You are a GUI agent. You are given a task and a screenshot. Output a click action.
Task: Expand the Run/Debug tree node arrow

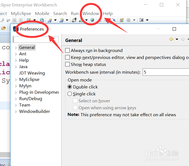pyautogui.click(x=16, y=99)
